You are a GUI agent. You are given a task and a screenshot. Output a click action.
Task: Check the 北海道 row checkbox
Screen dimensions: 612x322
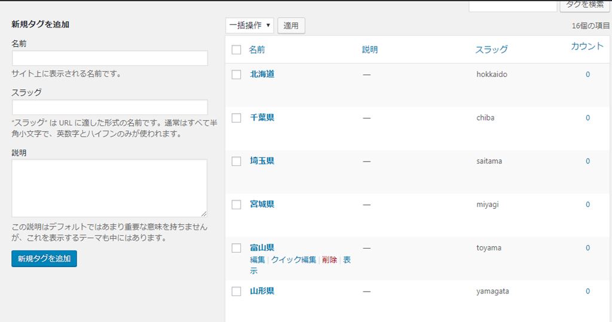pyautogui.click(x=236, y=75)
